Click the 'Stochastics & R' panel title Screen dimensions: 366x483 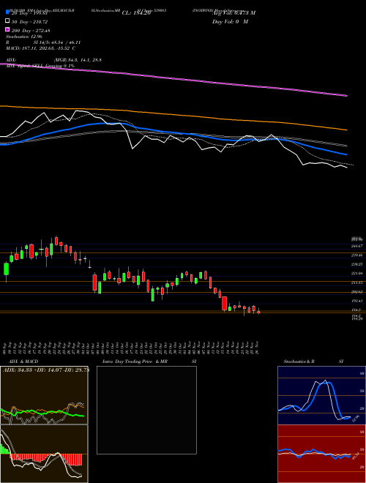pos(299,362)
